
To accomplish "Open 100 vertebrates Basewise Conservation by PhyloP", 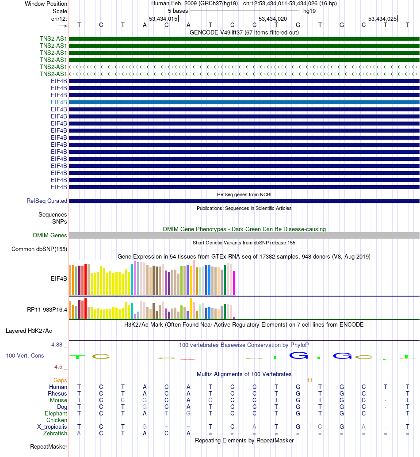I will 244,345.
